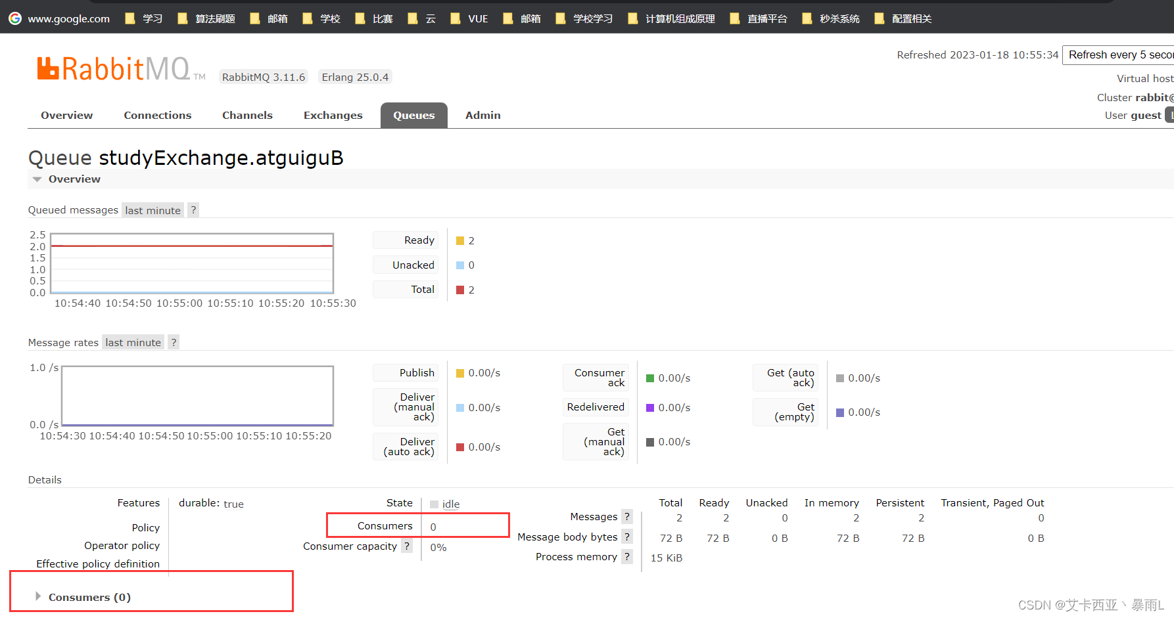Open the 配置相关 bookmark folder

click(903, 18)
